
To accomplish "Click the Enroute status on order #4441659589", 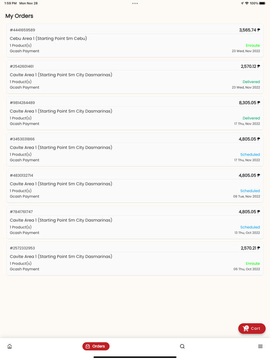I will coord(253,45).
